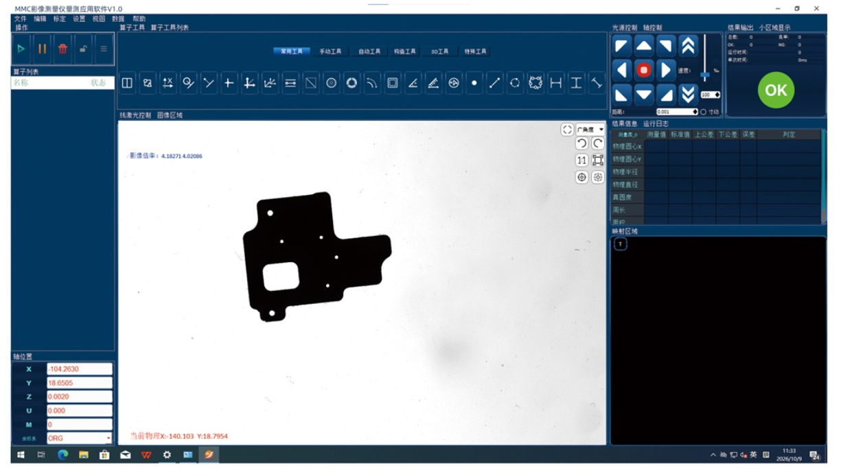The width and height of the screenshot is (841, 472).
Task: Select the I-shaped height tool icon
Action: click(576, 83)
